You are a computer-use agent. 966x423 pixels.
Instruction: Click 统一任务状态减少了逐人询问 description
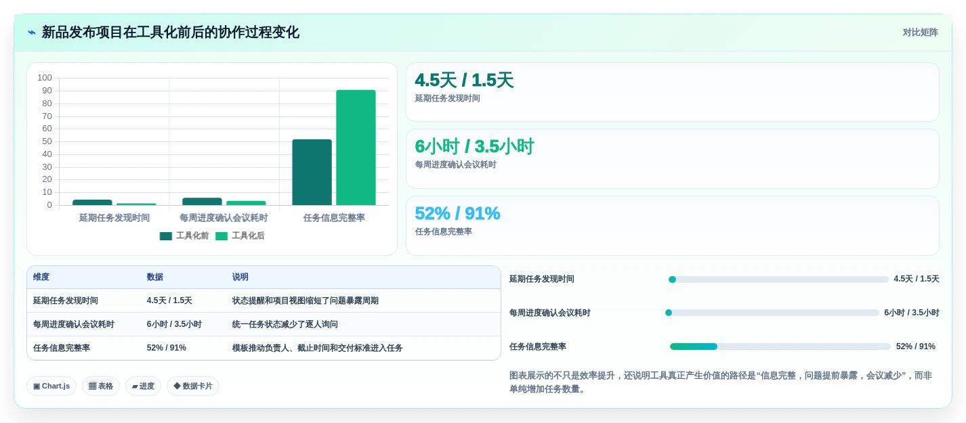coord(285,324)
